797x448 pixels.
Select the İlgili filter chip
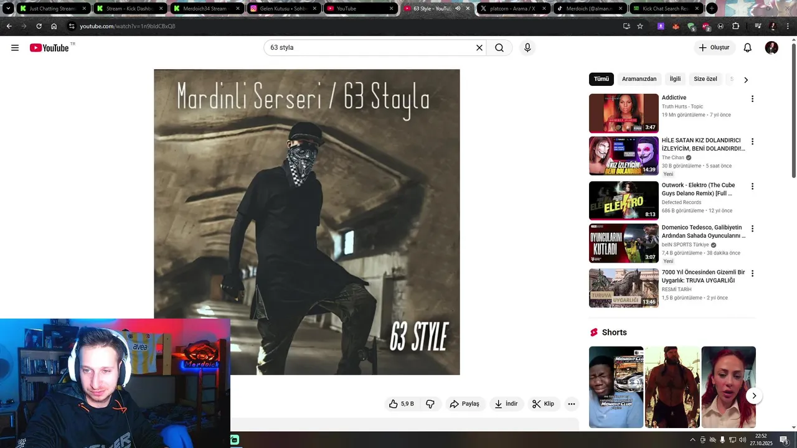pos(676,79)
